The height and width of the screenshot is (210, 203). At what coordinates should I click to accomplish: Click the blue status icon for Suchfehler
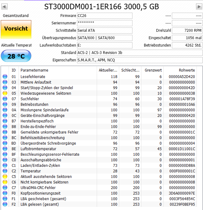tap(5, 99)
